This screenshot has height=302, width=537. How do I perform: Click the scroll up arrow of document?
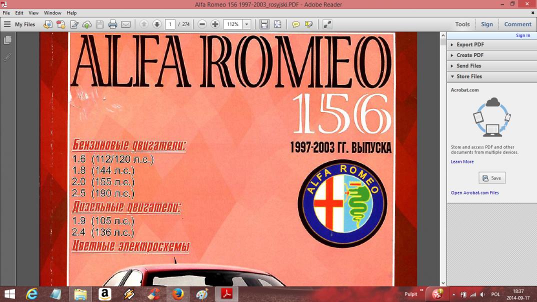(x=443, y=35)
